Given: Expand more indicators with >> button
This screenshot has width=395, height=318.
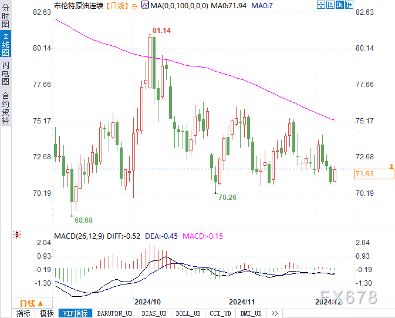Looking at the screenshot, I should tap(274, 313).
